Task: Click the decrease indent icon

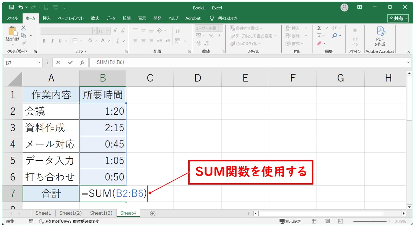Action: pyautogui.click(x=160, y=41)
